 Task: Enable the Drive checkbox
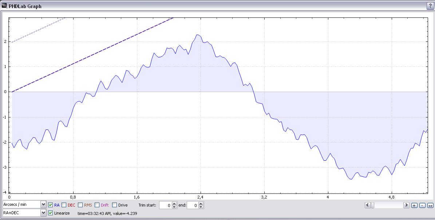(x=114, y=205)
